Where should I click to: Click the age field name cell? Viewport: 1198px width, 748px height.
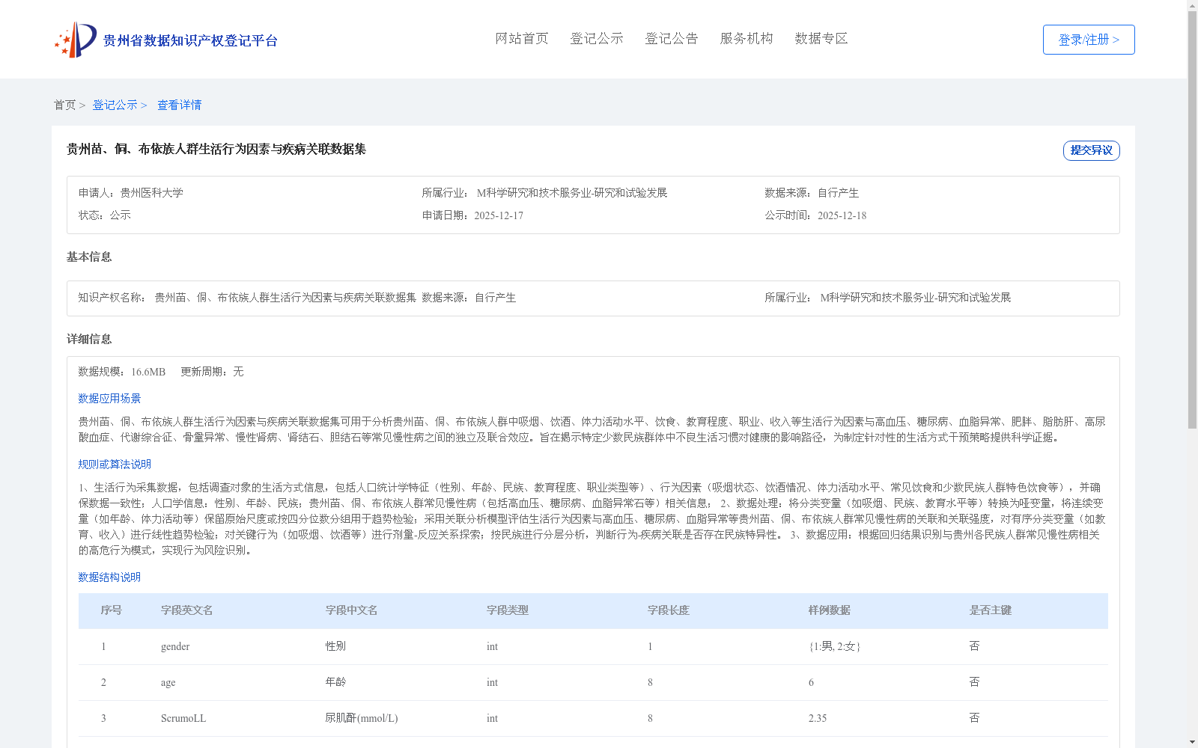click(x=168, y=683)
